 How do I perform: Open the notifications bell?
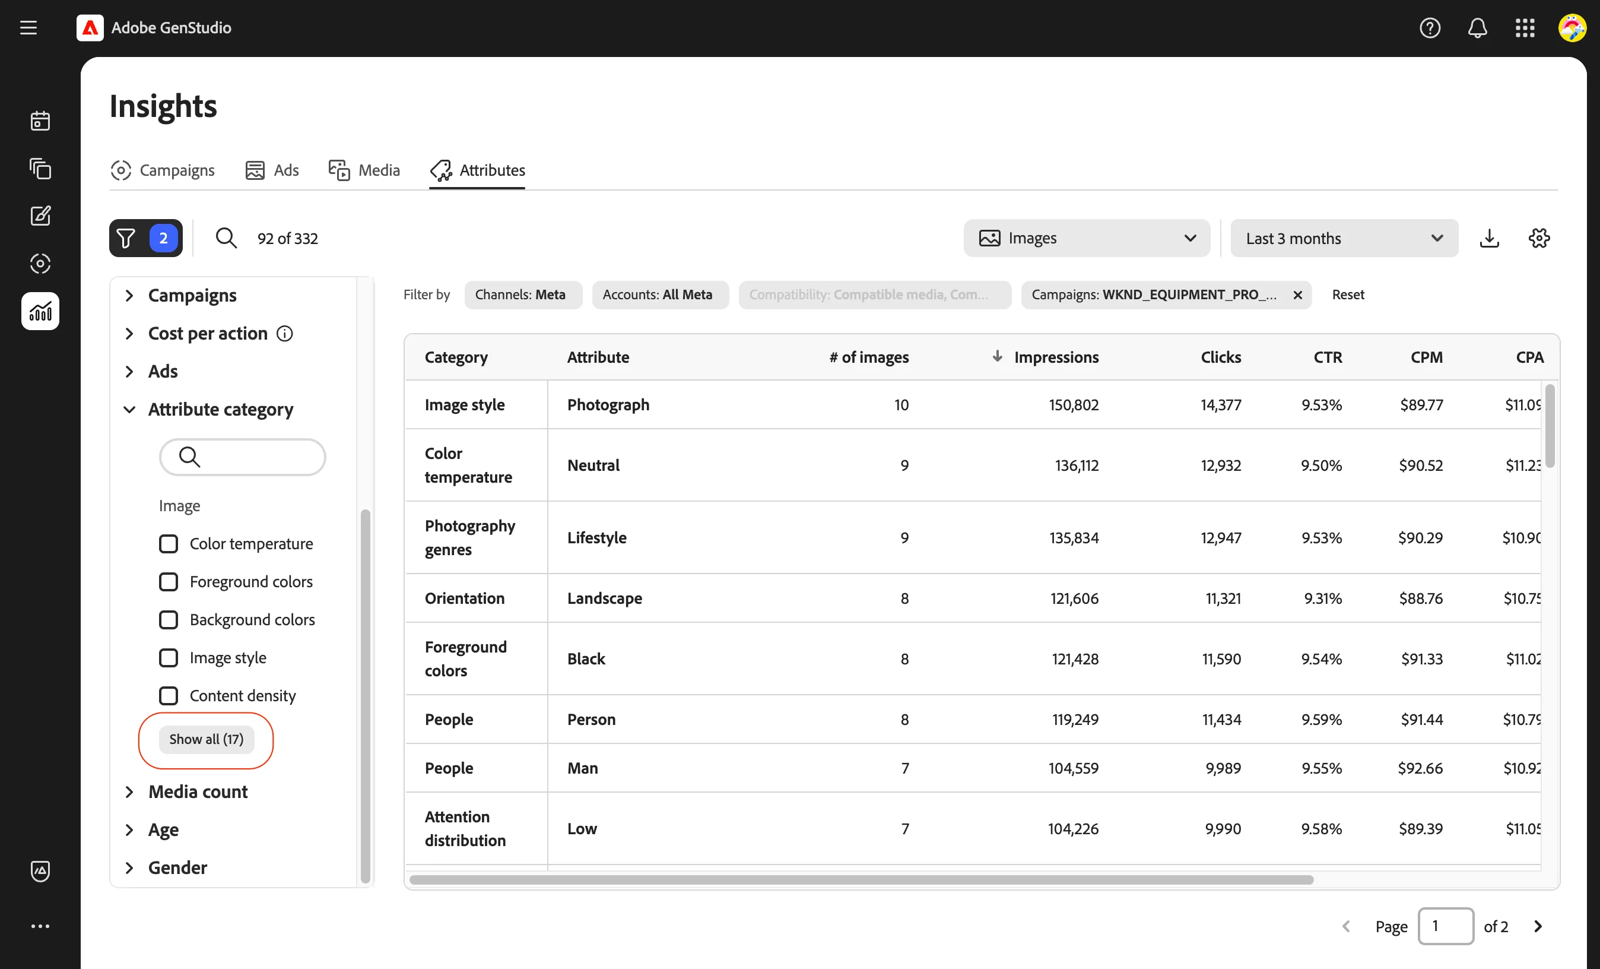click(1477, 28)
